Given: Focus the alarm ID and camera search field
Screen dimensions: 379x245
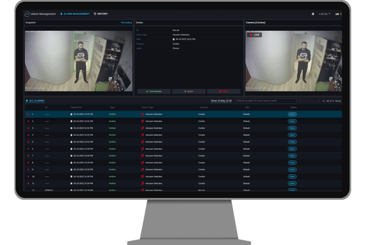Looking at the screenshot, I should (x=266, y=101).
